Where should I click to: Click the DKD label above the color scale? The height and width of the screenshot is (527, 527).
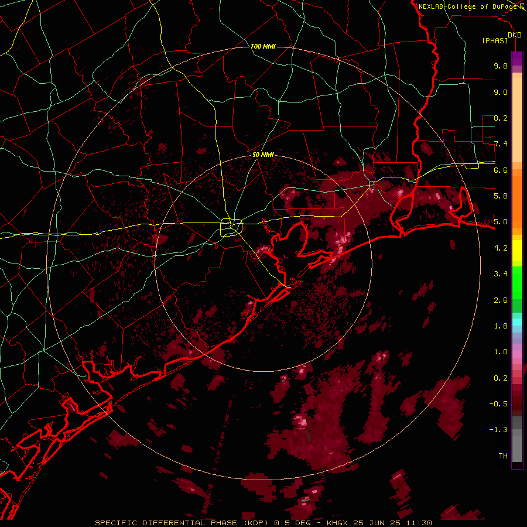514,35
